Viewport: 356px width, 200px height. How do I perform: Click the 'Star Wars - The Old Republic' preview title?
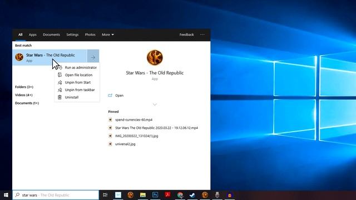coord(155,73)
